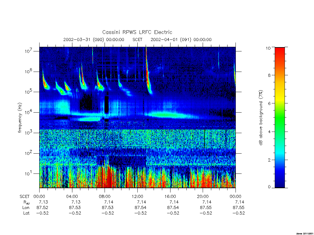The image size is (314, 235).
Task: Click the 10^6 frequency tick label
Action: 29,71
